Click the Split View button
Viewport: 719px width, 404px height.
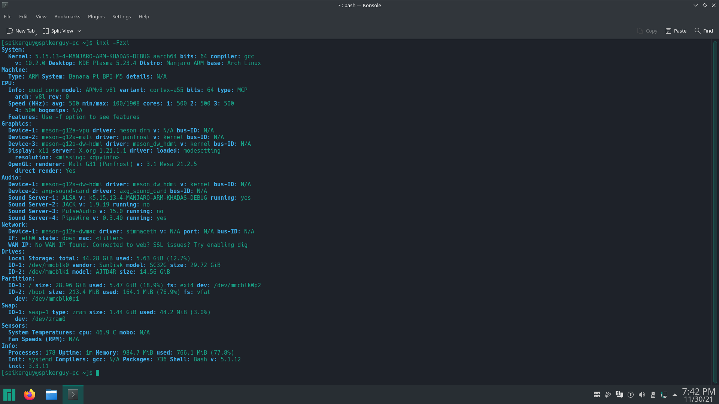58,31
